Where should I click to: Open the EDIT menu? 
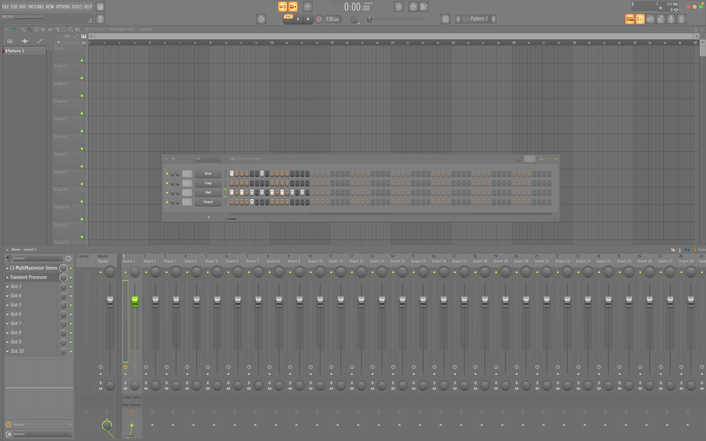(15, 7)
